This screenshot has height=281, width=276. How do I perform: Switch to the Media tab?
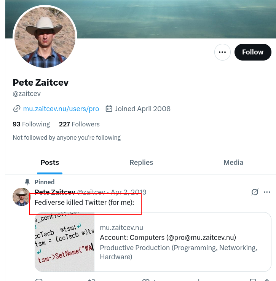pos(233,163)
